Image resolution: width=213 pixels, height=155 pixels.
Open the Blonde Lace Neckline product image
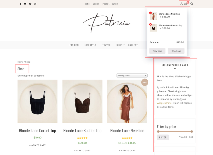[x=127, y=101]
